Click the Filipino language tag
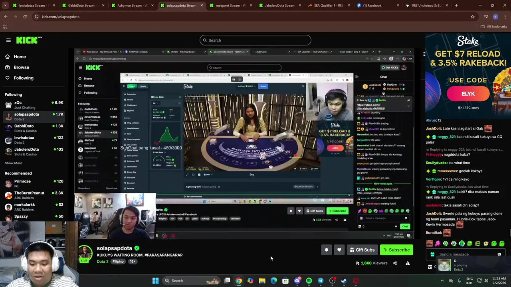This screenshot has height=287, width=511. (x=118, y=261)
